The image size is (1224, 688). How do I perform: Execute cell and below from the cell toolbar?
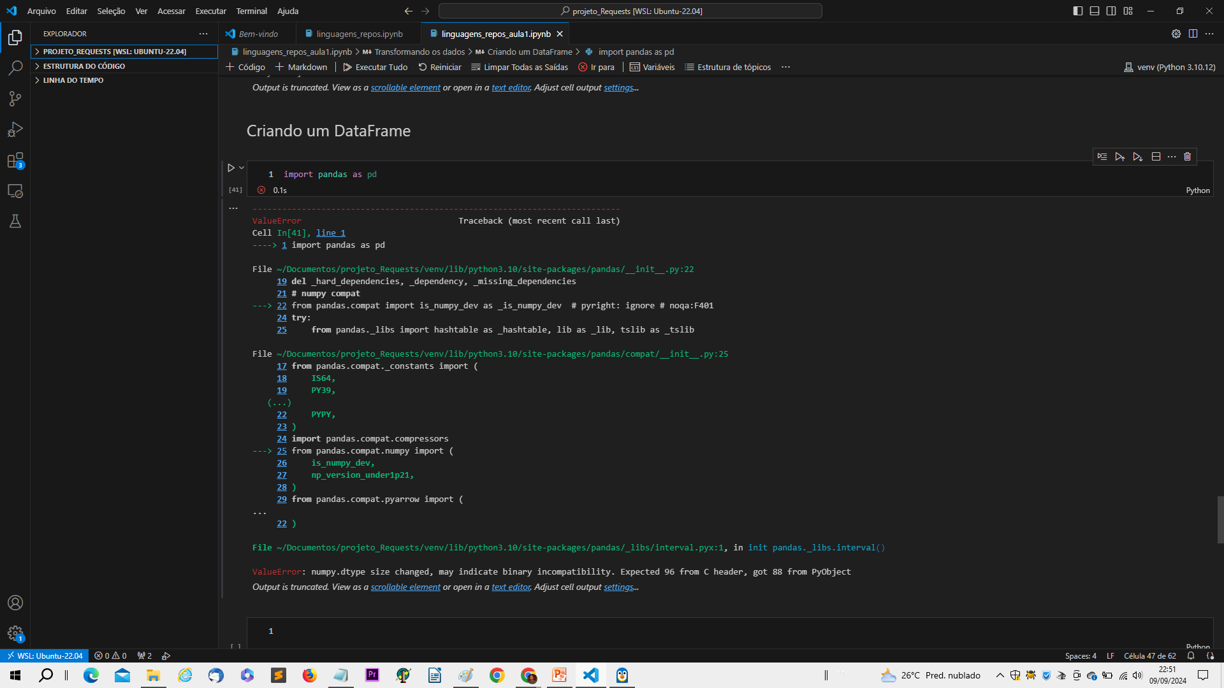pos(1138,157)
